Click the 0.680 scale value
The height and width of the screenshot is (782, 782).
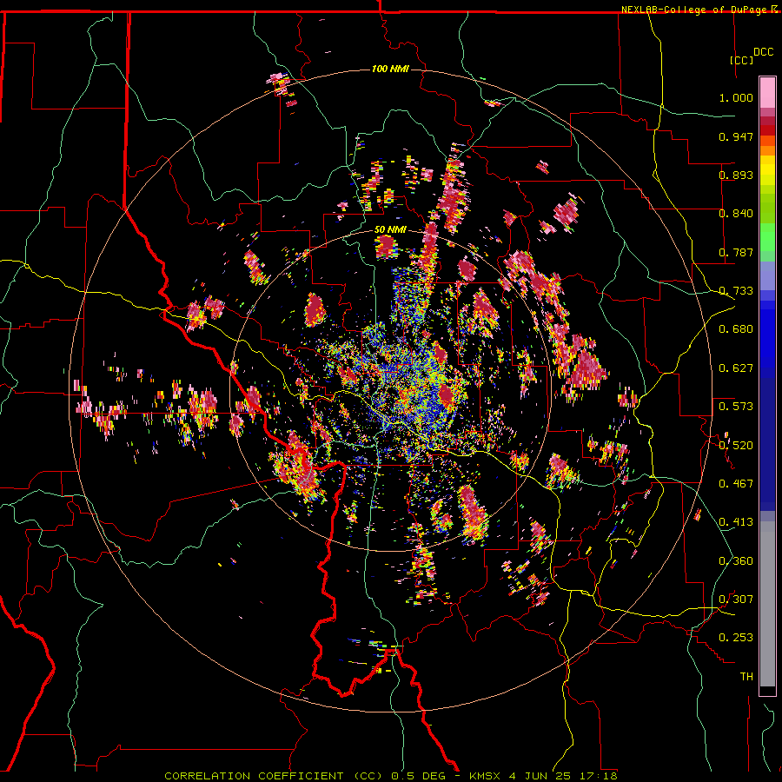[x=736, y=329]
